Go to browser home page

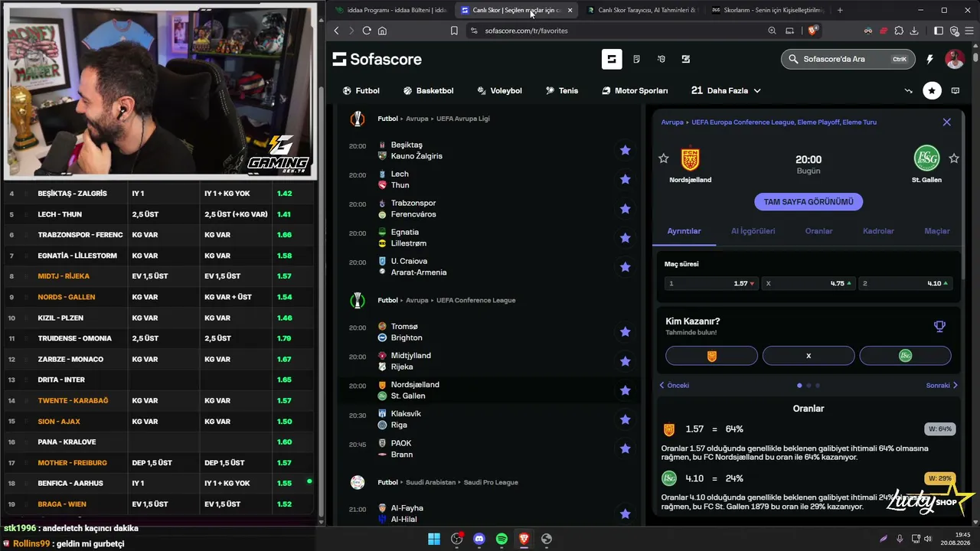(382, 31)
